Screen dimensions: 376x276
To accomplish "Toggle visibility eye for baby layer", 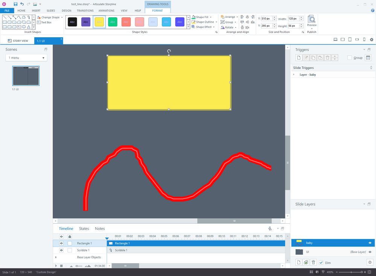I will point(370,243).
